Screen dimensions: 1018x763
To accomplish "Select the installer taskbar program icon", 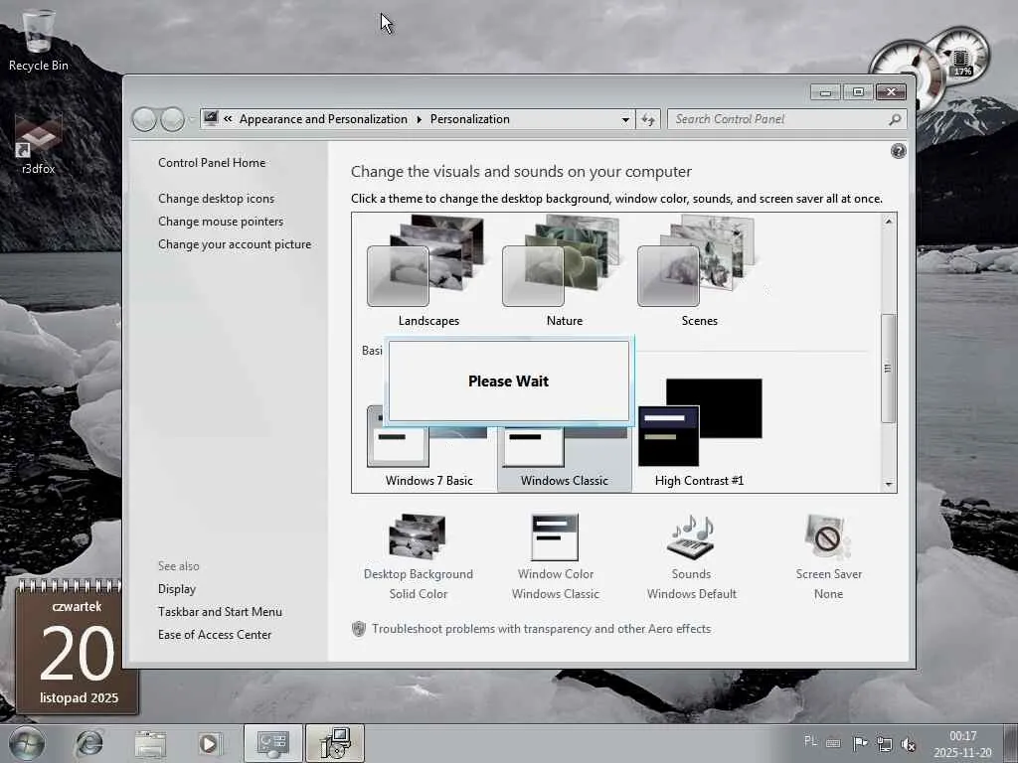I will (334, 743).
